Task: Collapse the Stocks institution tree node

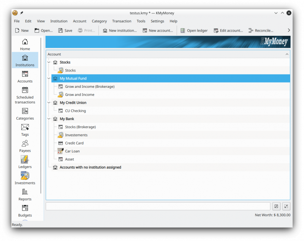Action: (x=49, y=62)
